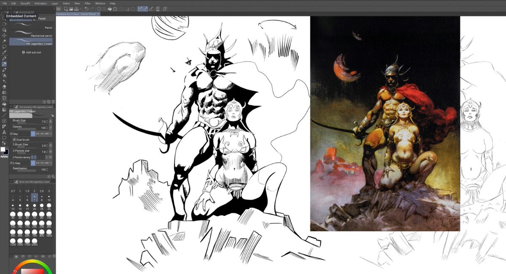Expand the Gap property options

tap(11, 134)
